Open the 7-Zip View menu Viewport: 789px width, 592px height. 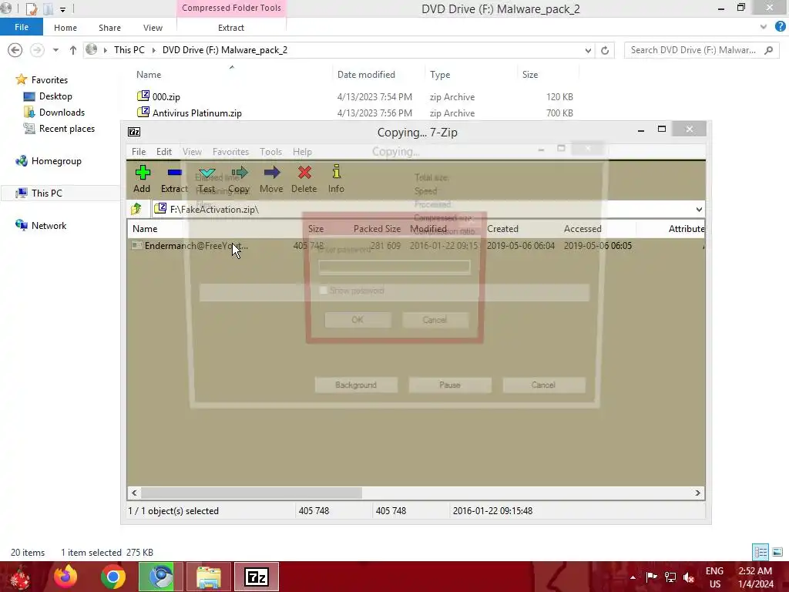pyautogui.click(x=192, y=152)
